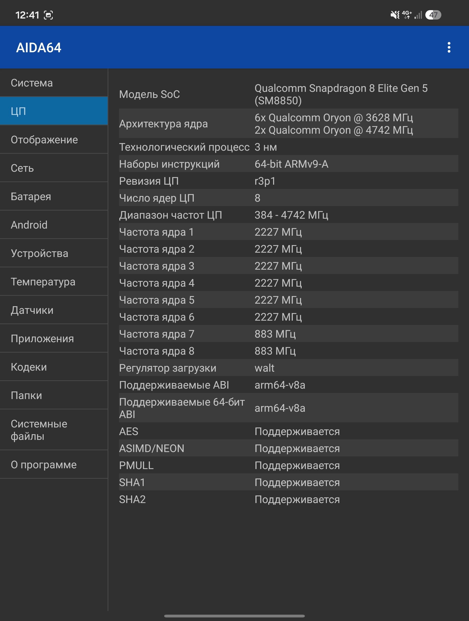This screenshot has width=469, height=621.
Task: Tap the Регулятор загрузки label
Action: coord(168,368)
